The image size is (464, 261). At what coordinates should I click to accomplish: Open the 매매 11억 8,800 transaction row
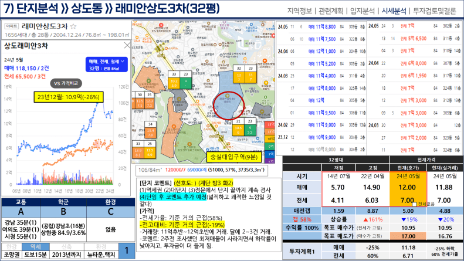pyautogui.click(x=321, y=26)
